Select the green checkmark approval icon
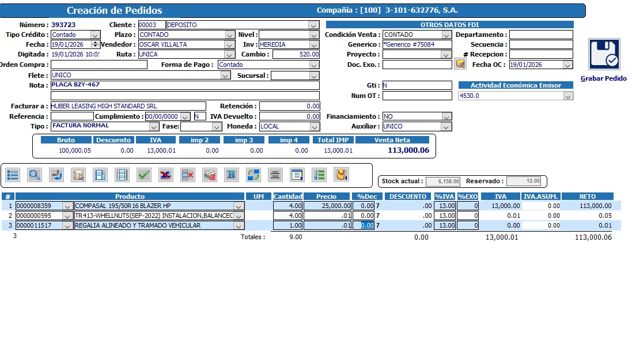632x359 pixels. click(x=144, y=175)
